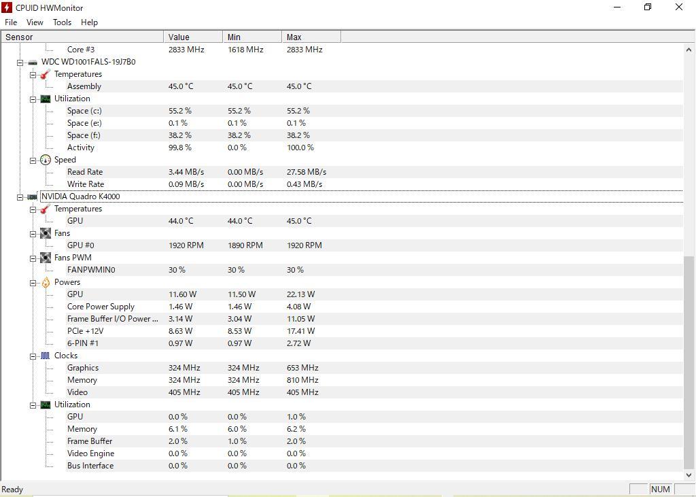Collapse the WDC WD1001FALS drive node

tap(20, 63)
